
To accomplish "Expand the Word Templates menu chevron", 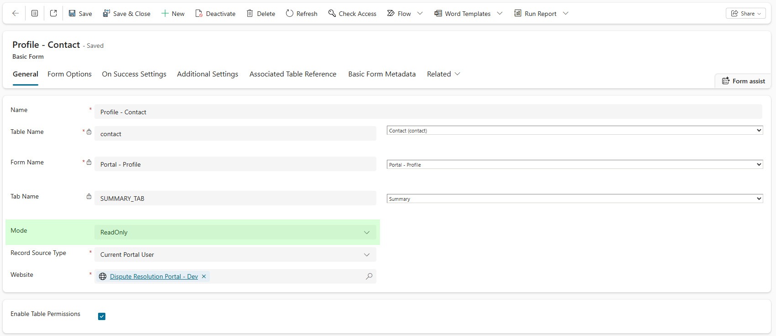I will pos(500,14).
